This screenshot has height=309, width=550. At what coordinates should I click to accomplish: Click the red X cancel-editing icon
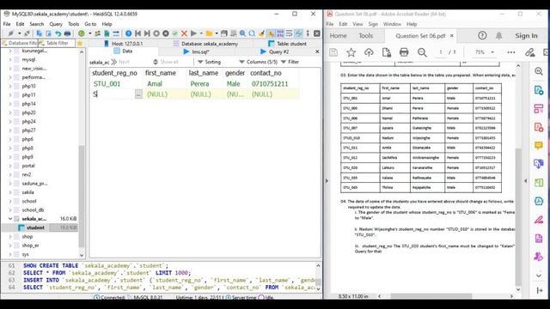[x=184, y=33]
